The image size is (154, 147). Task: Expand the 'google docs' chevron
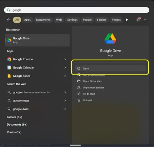(65, 109)
